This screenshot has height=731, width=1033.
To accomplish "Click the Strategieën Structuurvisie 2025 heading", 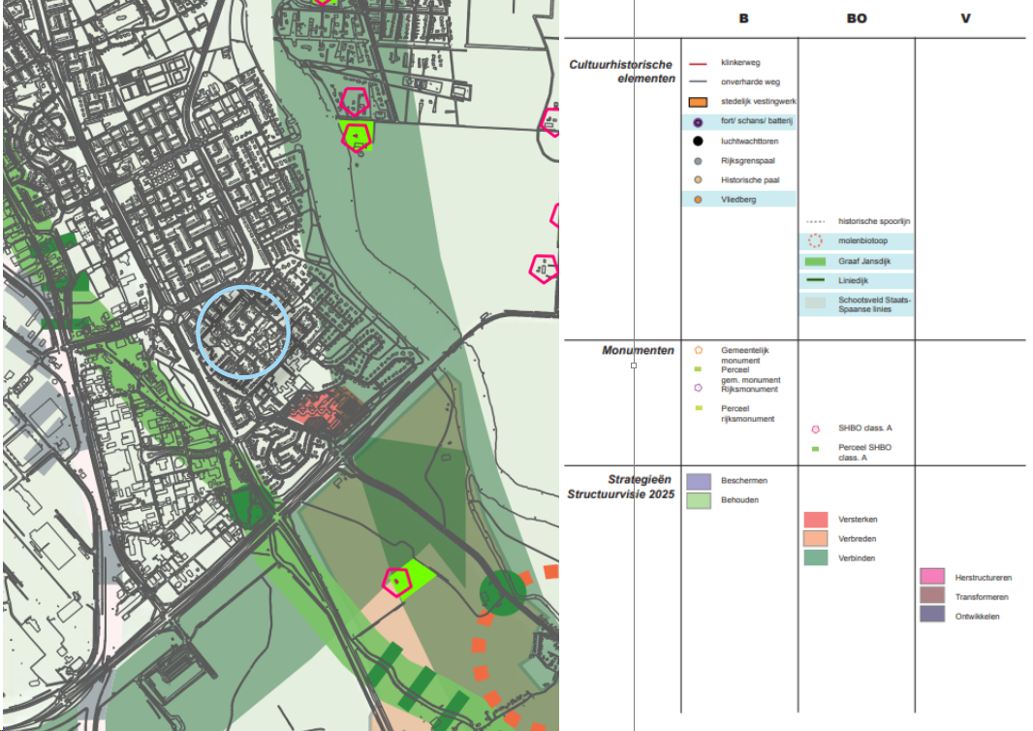I will [620, 487].
